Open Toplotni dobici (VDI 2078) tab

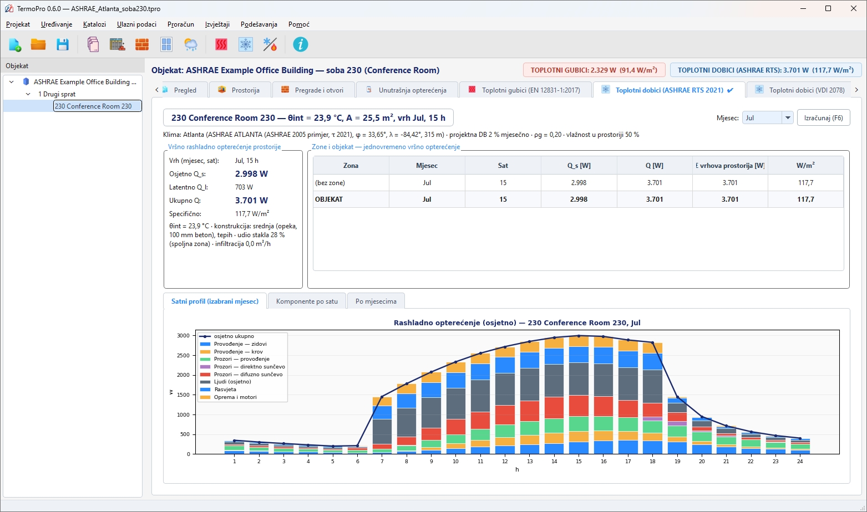click(x=800, y=90)
